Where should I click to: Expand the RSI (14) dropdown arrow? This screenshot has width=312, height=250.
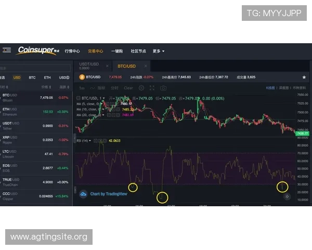point(90,141)
